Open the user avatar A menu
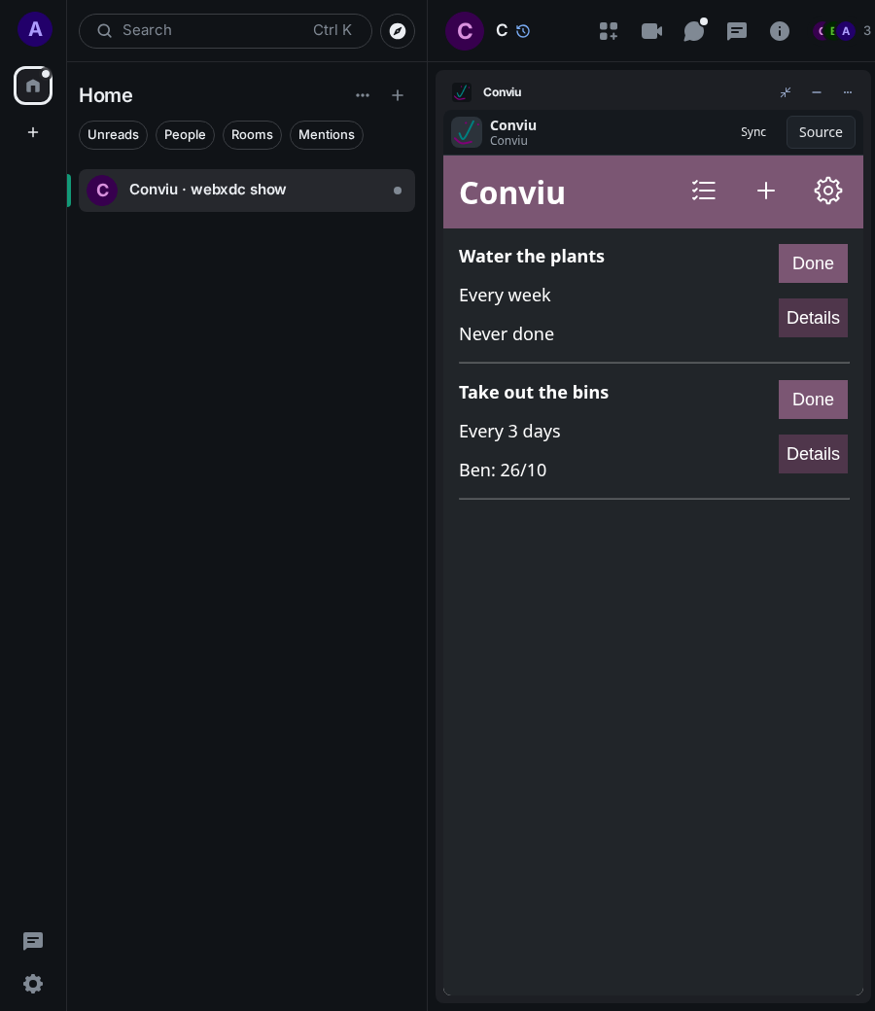 35,30
